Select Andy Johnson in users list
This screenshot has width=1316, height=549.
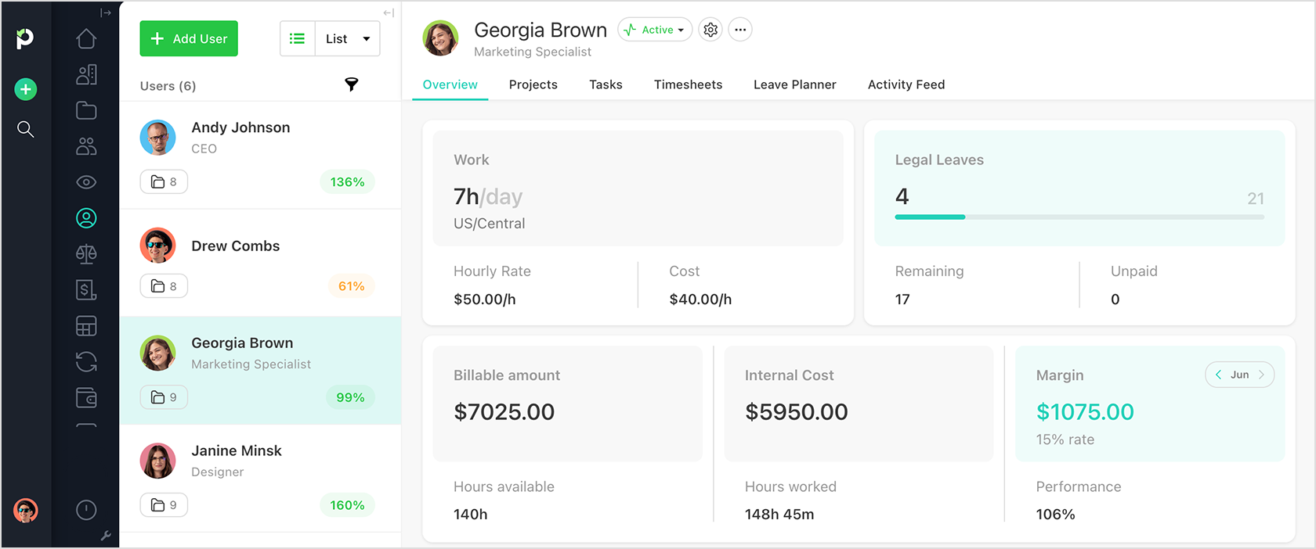coord(260,155)
